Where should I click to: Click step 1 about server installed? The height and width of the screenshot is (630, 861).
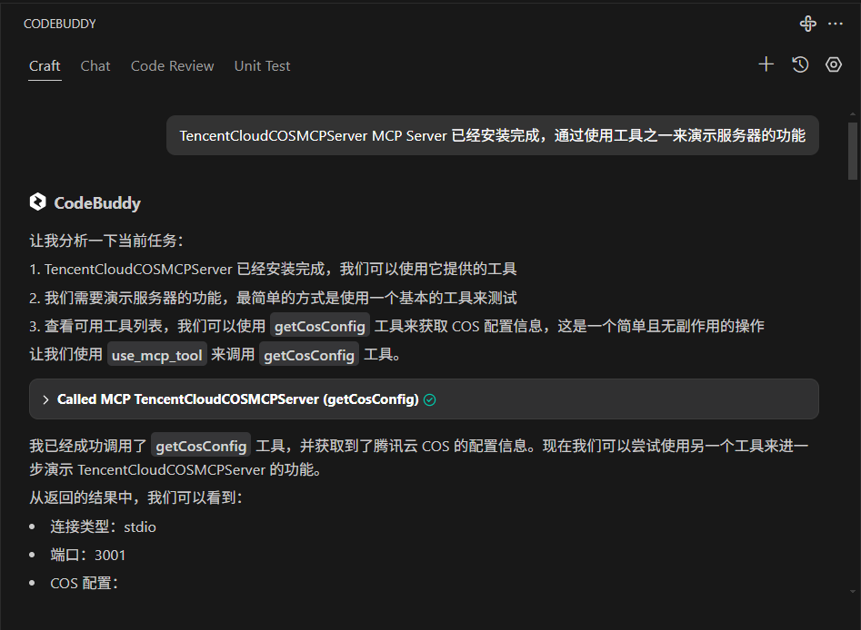point(273,270)
